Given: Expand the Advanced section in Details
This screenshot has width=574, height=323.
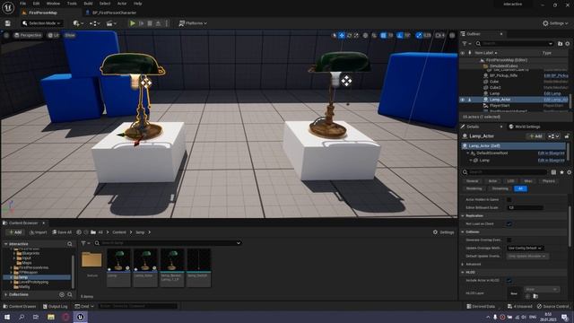Looking at the screenshot, I should pyautogui.click(x=463, y=264).
